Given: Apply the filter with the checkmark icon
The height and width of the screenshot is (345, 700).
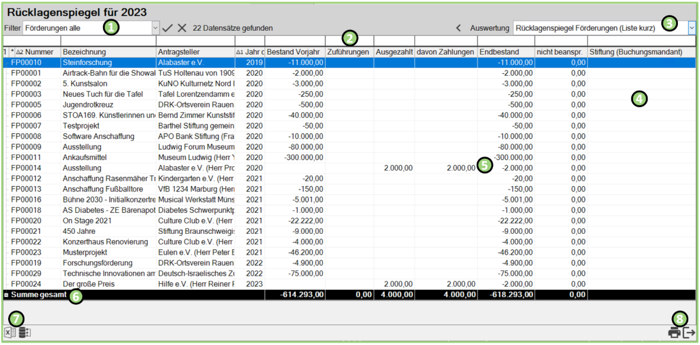Looking at the screenshot, I should [168, 28].
